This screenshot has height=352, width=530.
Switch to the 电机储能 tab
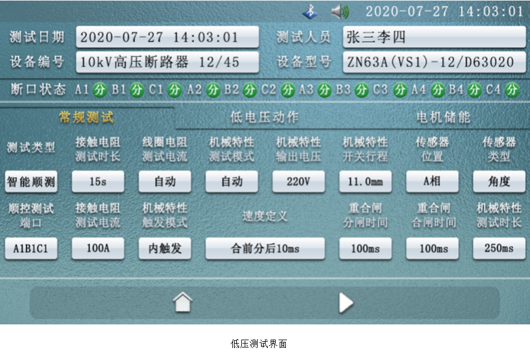(443, 117)
